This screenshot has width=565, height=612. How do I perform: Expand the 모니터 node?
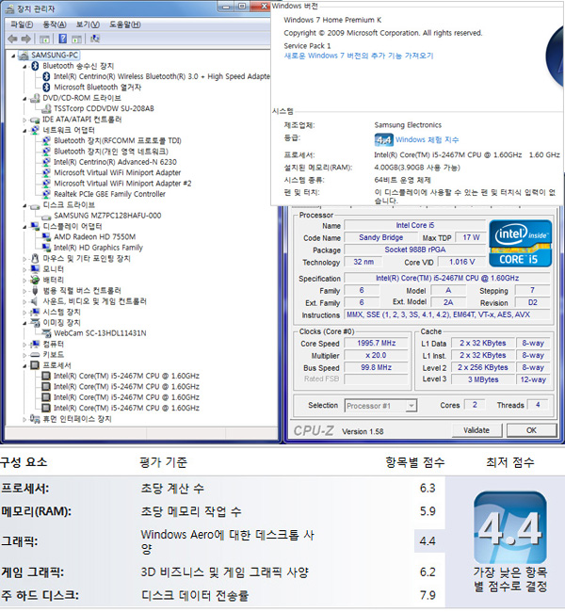24,269
